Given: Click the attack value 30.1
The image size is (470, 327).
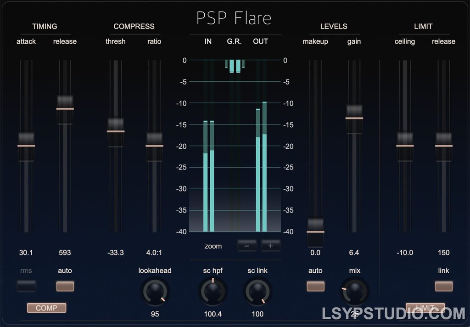Looking at the screenshot, I should (26, 253).
